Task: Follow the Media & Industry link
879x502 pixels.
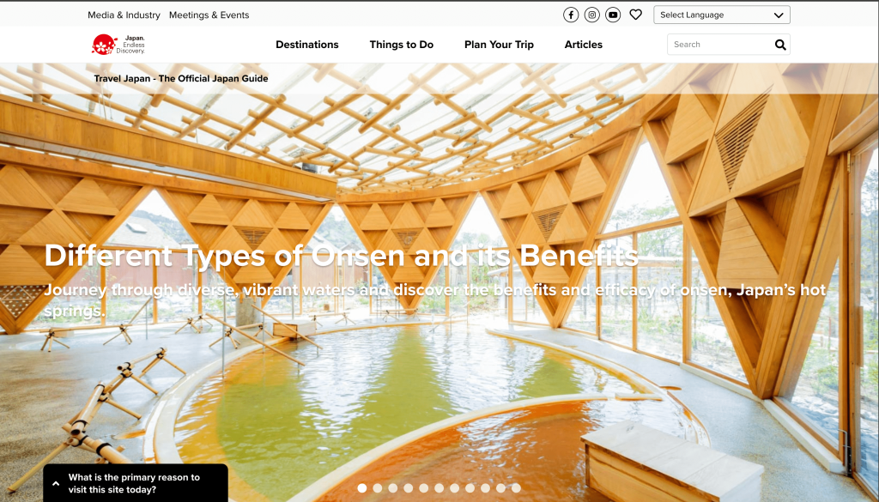Action: [124, 15]
